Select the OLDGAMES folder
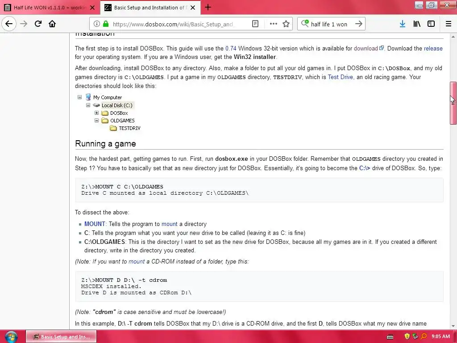The image size is (457, 343). coord(122,121)
